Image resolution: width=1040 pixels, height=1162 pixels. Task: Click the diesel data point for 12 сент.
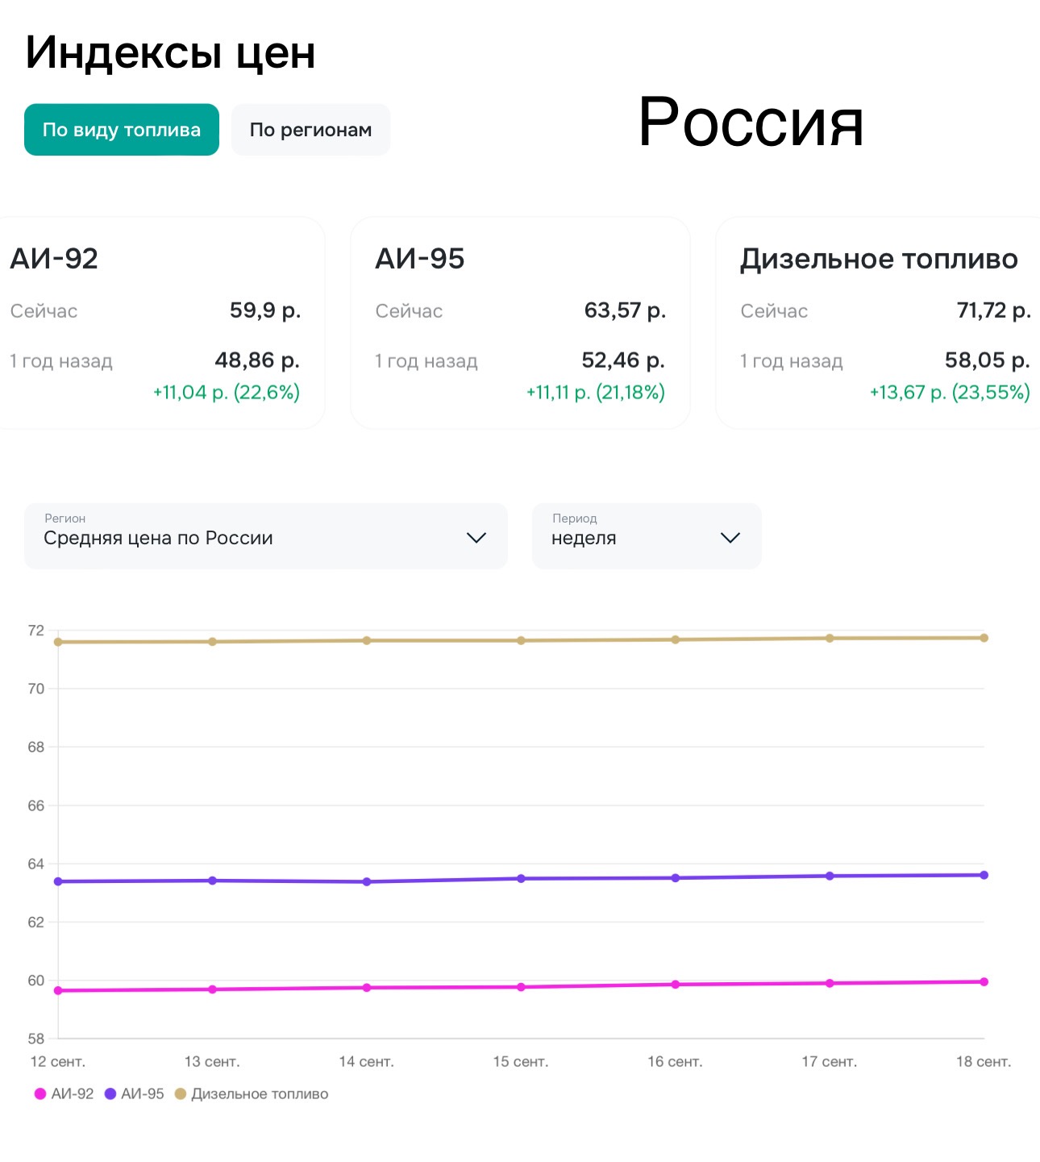[58, 642]
